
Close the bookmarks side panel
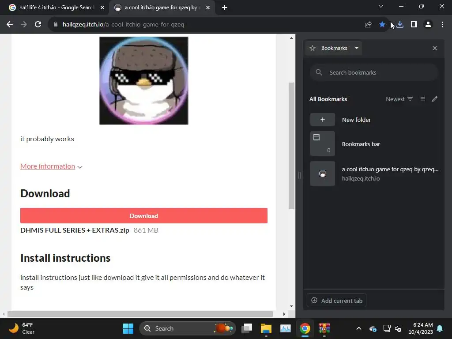(435, 48)
